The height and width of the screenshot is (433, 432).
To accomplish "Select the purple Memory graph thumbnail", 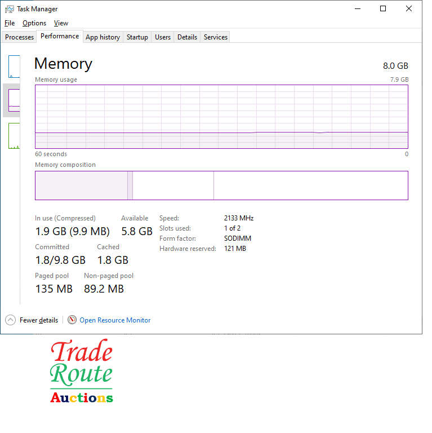I will click(14, 100).
